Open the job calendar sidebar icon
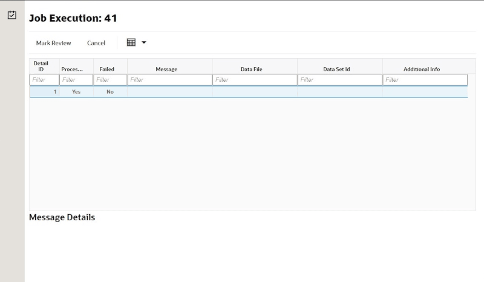This screenshot has width=484, height=282. coord(11,15)
